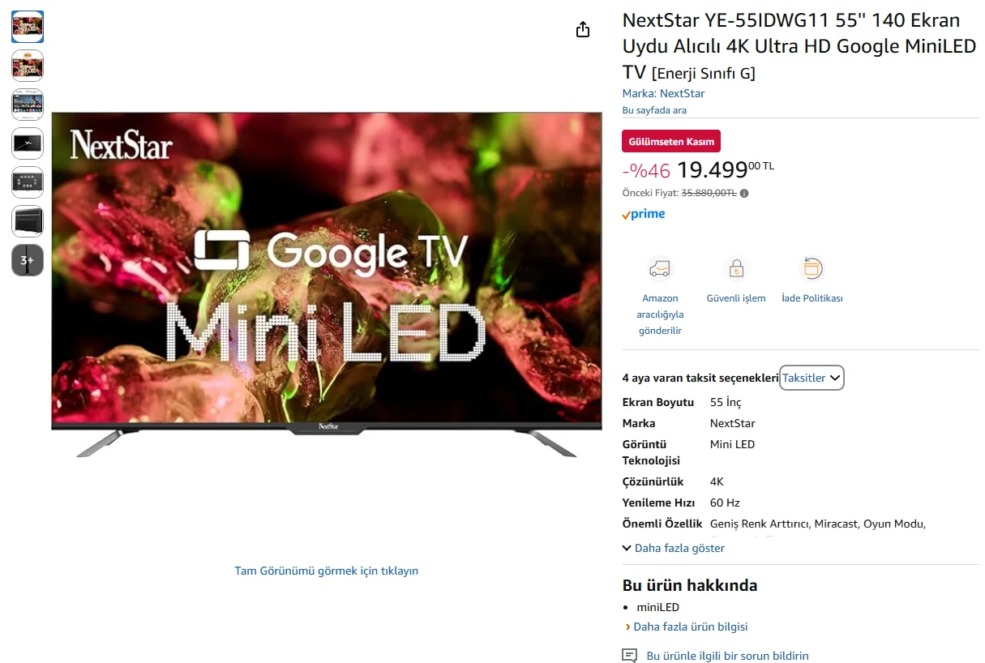Open the Marka: NextStar brand link
Image resolution: width=985 pixels, height=663 pixels.
coord(663,93)
